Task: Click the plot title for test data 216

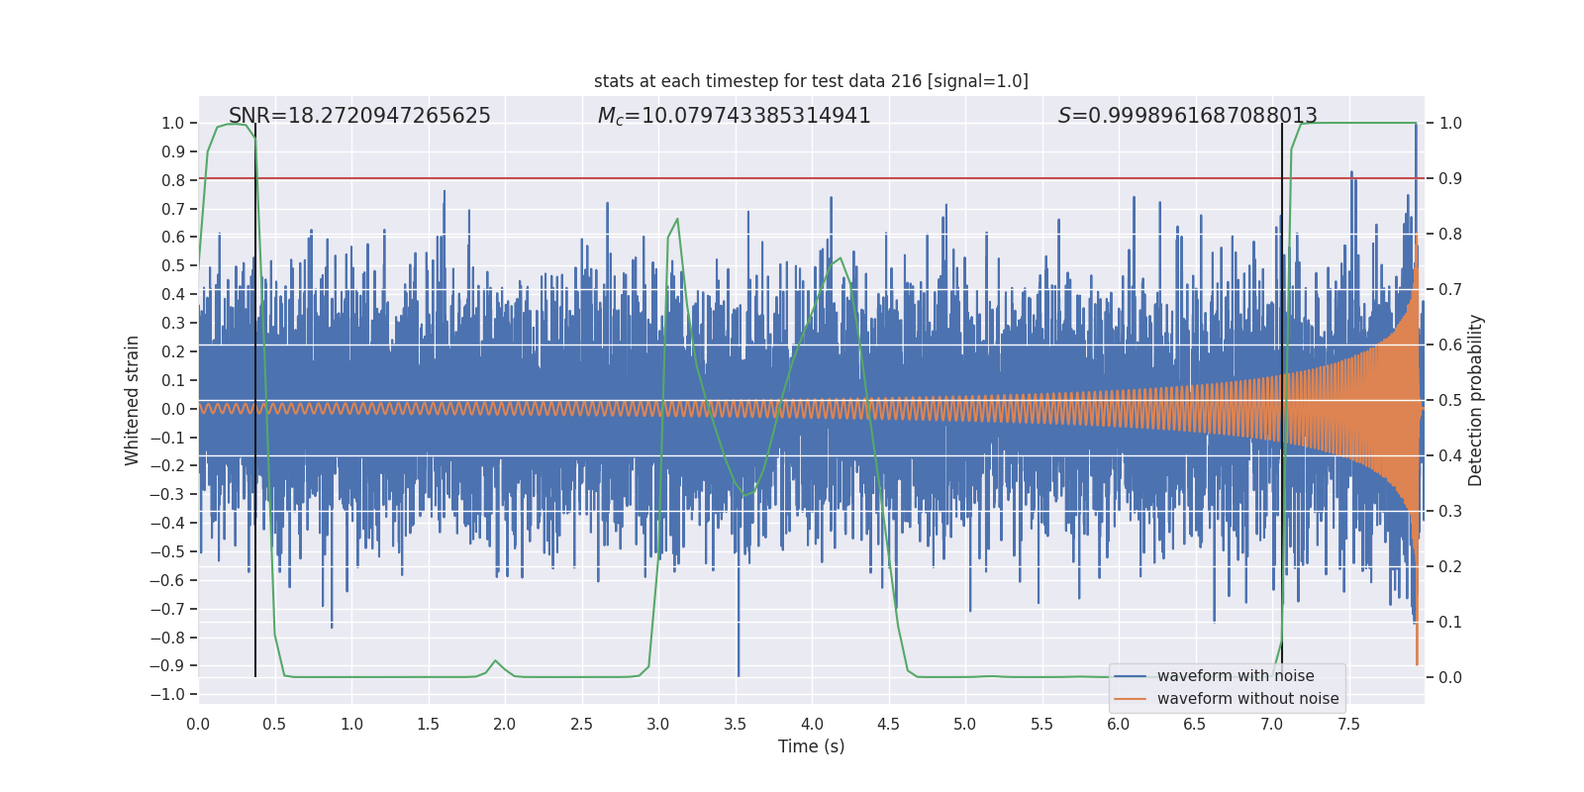Action: [811, 81]
